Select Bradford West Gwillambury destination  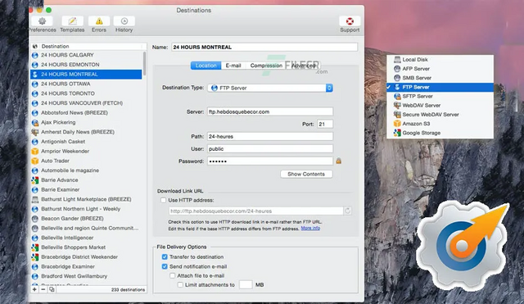coord(86,277)
